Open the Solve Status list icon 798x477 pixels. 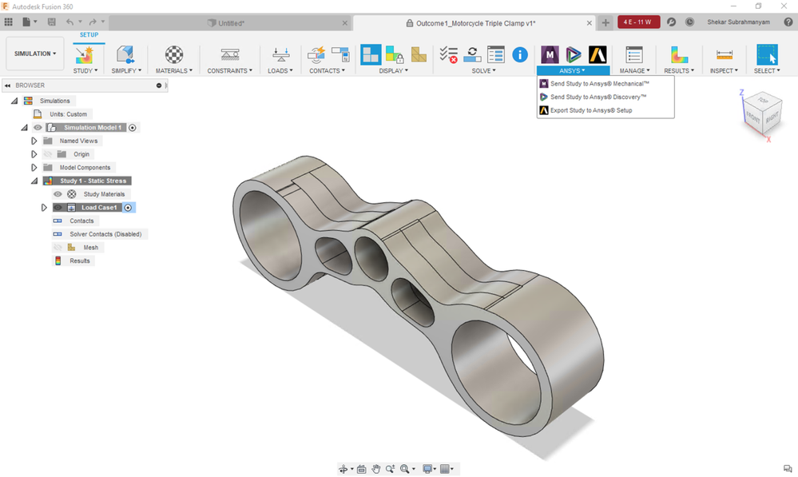point(496,54)
